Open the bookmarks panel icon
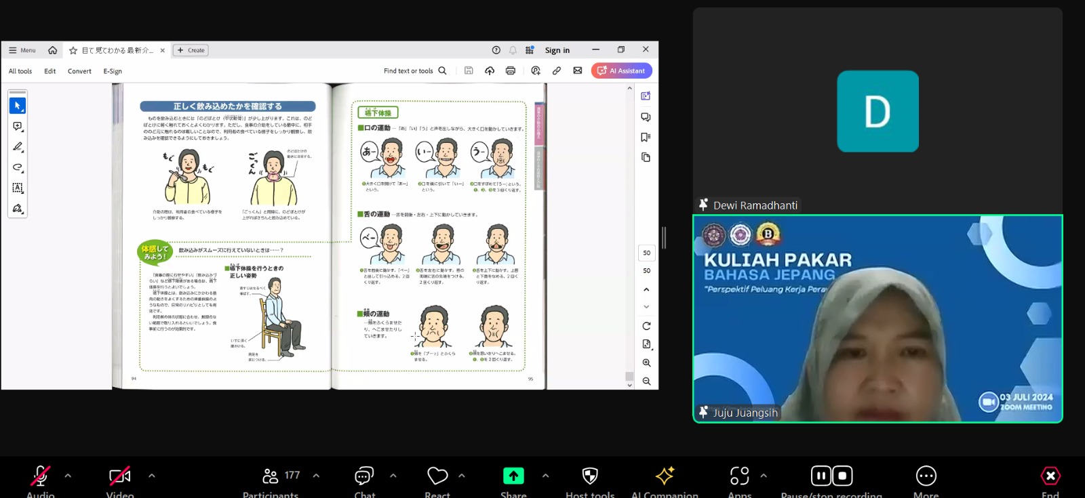Screen dimensions: 1085x498 pyautogui.click(x=646, y=138)
